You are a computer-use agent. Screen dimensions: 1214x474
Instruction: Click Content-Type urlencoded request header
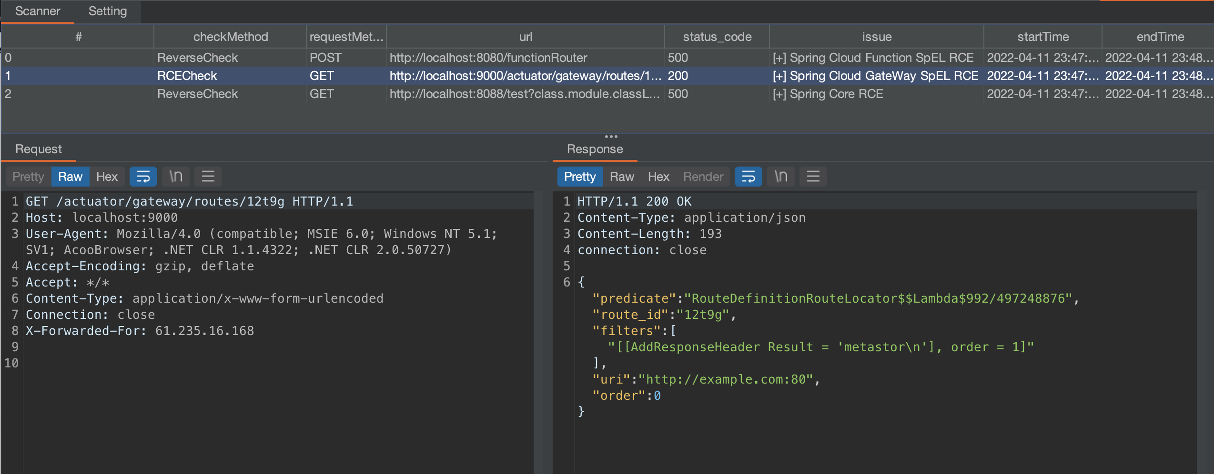[x=204, y=298]
